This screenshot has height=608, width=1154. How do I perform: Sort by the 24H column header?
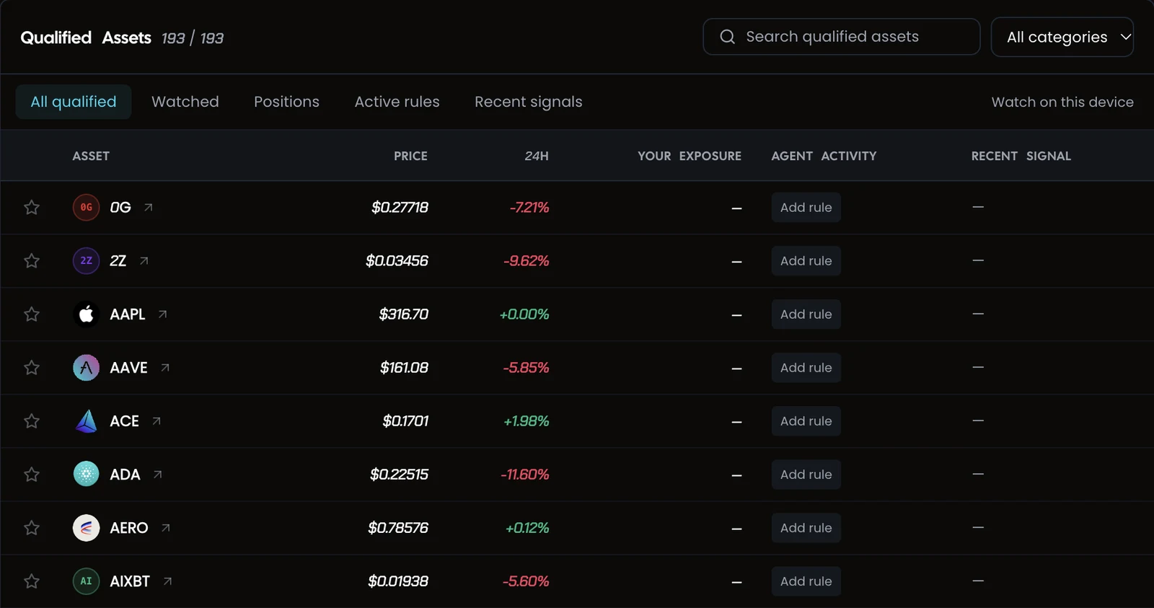point(537,156)
